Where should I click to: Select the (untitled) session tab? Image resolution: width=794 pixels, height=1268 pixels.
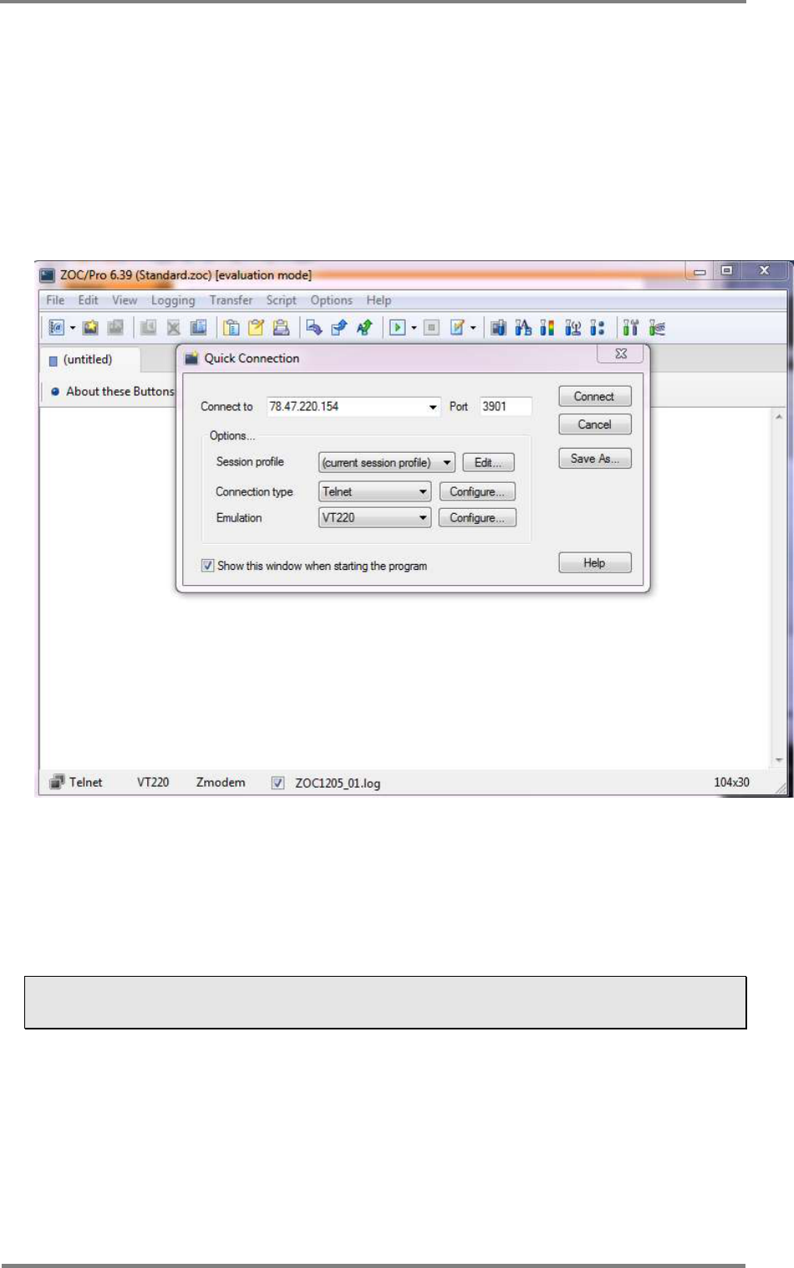pyautogui.click(x=89, y=360)
